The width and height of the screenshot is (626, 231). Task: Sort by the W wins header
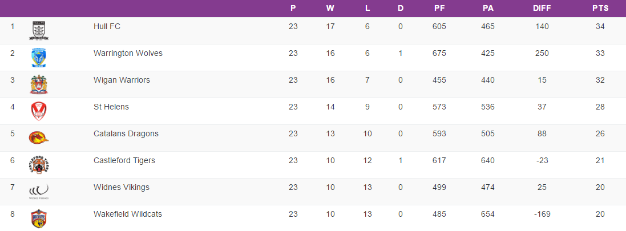330,9
